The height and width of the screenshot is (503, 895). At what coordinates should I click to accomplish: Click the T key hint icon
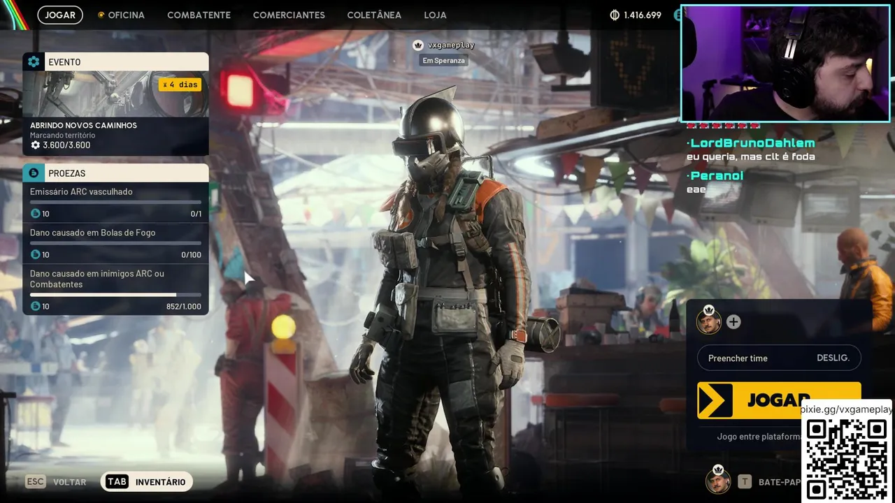[x=745, y=481]
